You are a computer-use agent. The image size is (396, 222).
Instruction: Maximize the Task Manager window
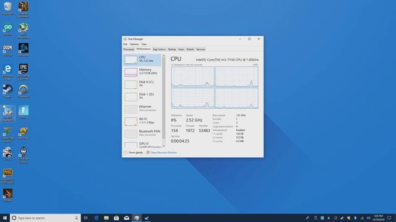click(249, 39)
